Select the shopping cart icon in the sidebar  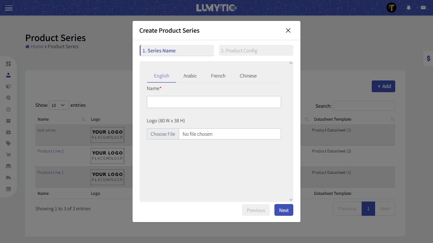(x=8, y=154)
